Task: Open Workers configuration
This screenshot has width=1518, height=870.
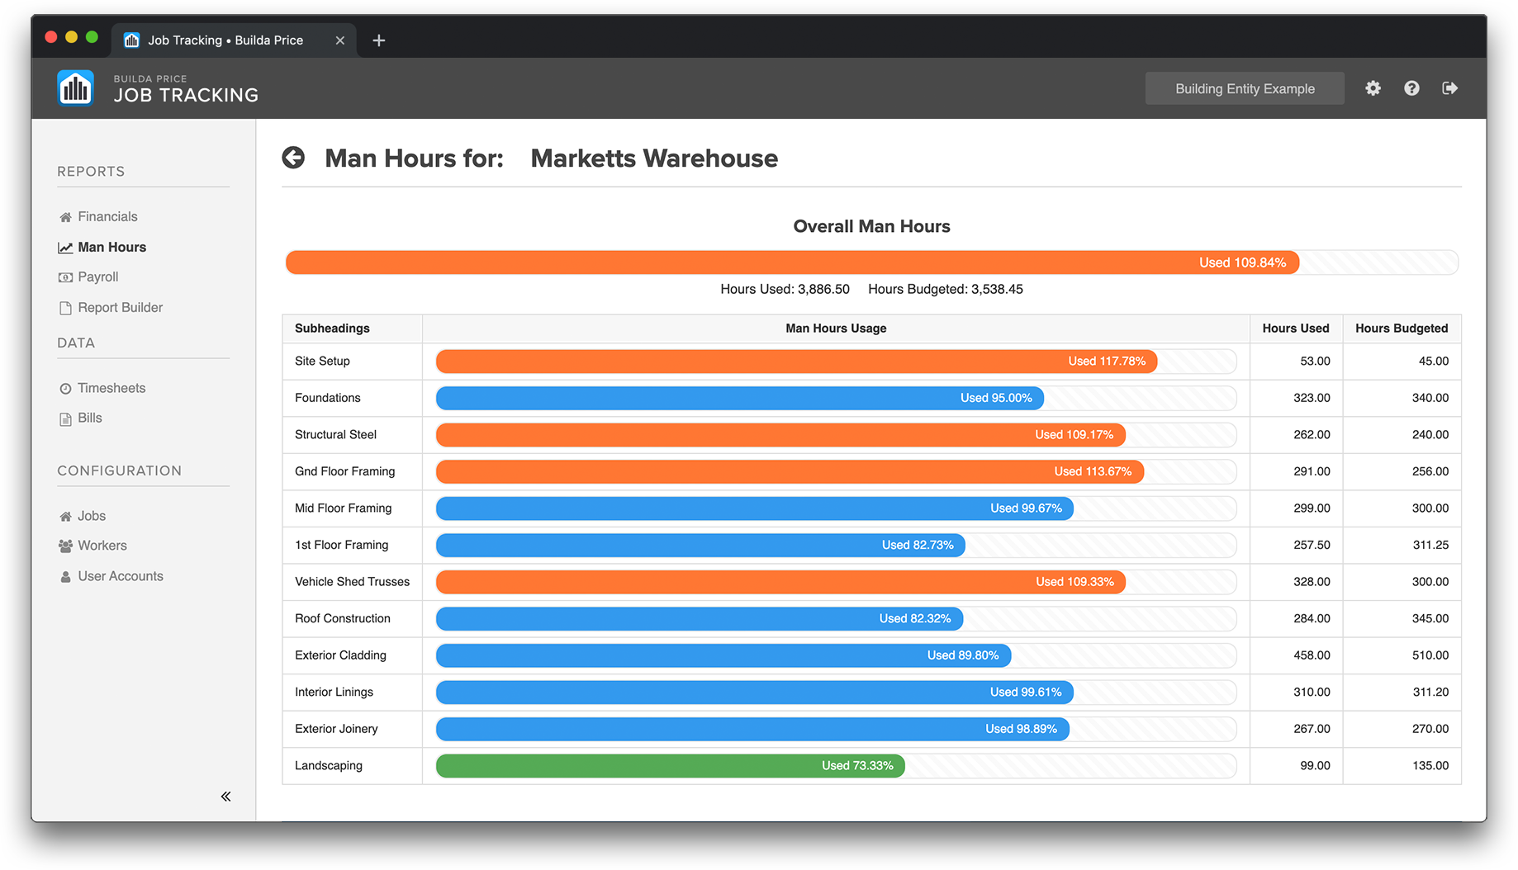Action: tap(102, 546)
